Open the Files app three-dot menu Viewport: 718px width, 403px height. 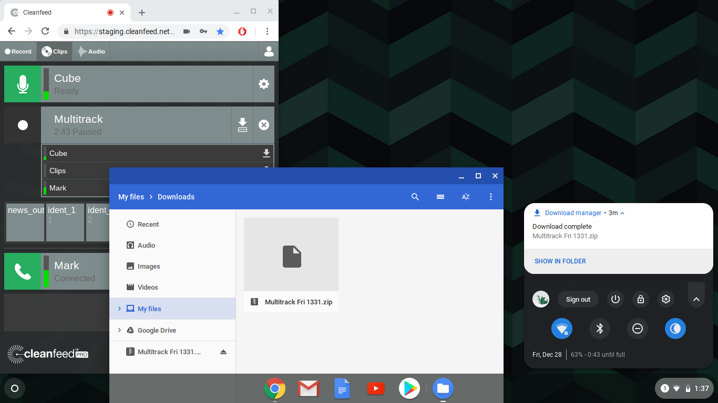491,197
